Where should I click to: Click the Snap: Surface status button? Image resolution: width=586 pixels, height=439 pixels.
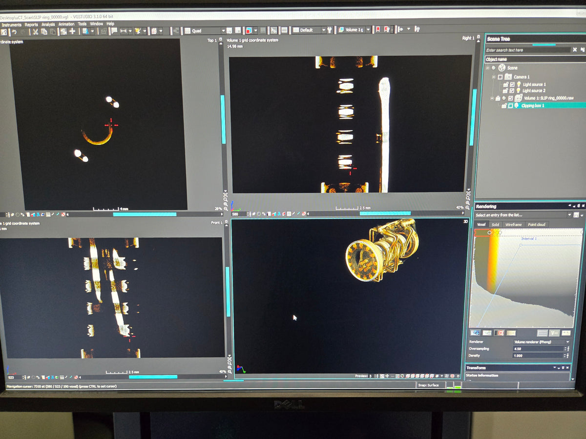click(x=429, y=385)
